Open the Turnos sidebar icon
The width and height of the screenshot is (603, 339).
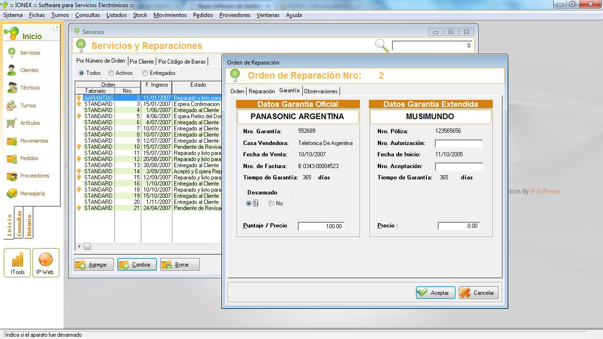click(x=12, y=105)
